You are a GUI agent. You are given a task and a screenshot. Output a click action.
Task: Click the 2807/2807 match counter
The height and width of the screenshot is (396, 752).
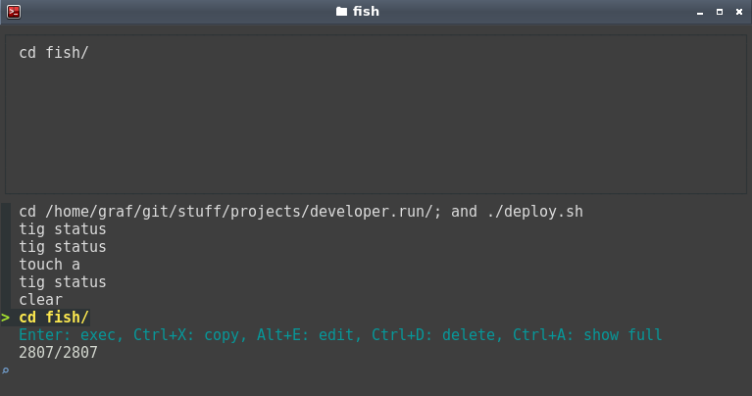click(x=58, y=352)
